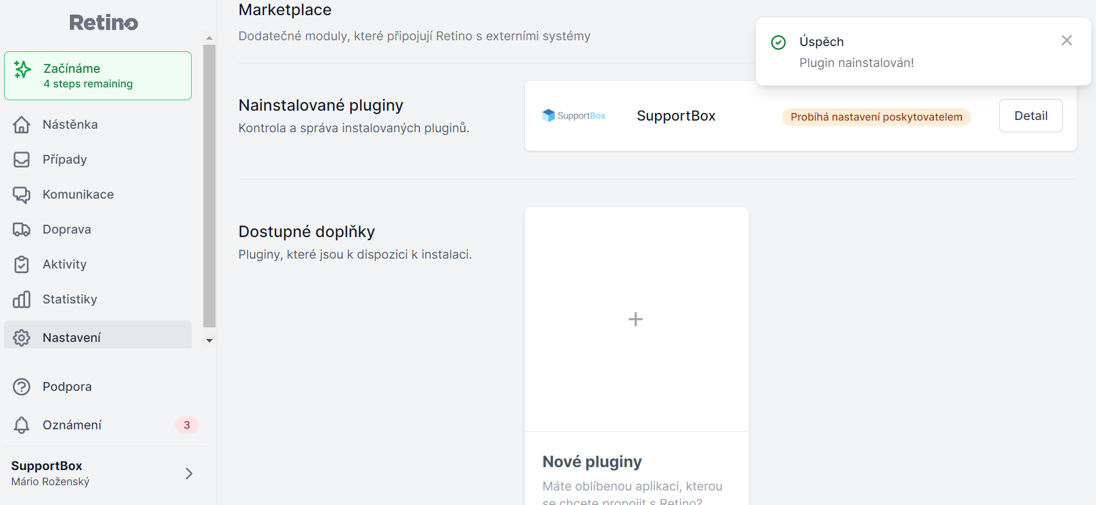Dismiss the Úspěch notification
The height and width of the screenshot is (505, 1096).
point(1067,40)
